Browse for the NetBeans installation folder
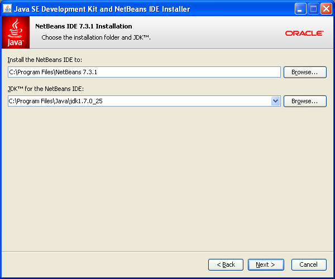 [x=305, y=72]
